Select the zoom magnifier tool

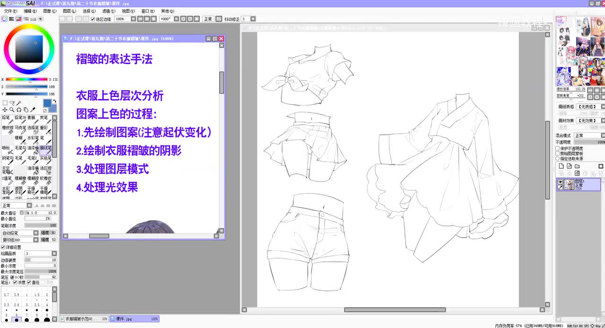point(12,110)
